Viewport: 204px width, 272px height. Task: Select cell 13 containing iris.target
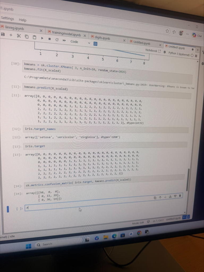(105, 146)
